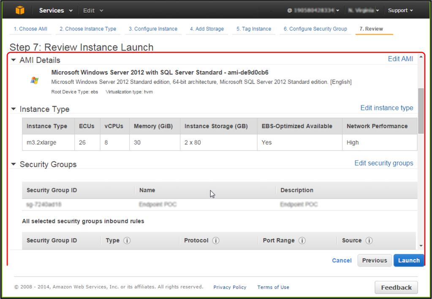Open the Privacy Policy link
This screenshot has width=432, height=299.
[x=230, y=287]
